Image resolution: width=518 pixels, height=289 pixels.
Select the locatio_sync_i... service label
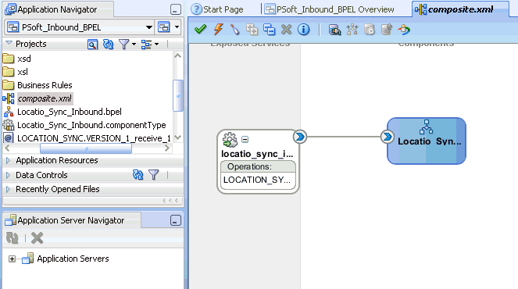click(257, 154)
